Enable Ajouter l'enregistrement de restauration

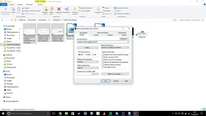click(x=103, y=62)
